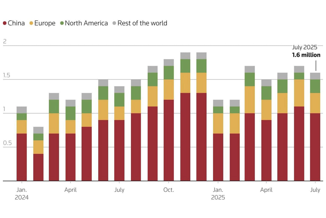
Task: Click the gray Rest of the world dot
Action: pos(114,23)
